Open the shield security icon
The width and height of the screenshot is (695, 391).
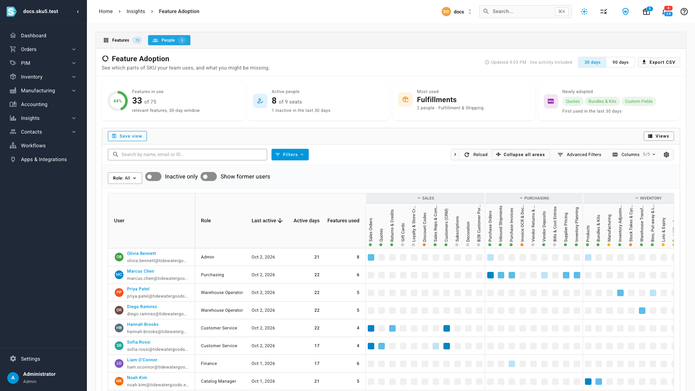[625, 12]
